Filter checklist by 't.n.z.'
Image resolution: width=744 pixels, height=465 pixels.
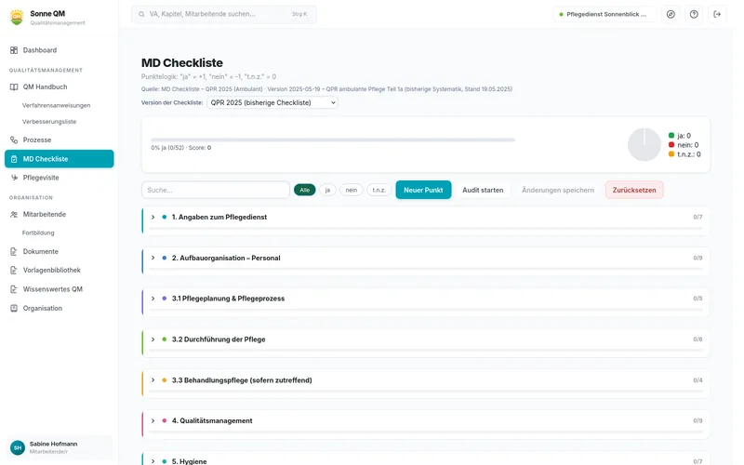(x=379, y=190)
